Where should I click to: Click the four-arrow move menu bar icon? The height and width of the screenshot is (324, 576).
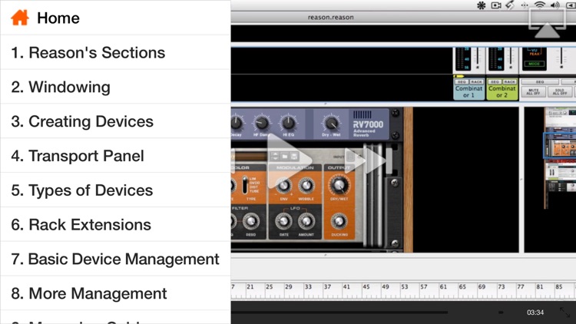point(525,5)
